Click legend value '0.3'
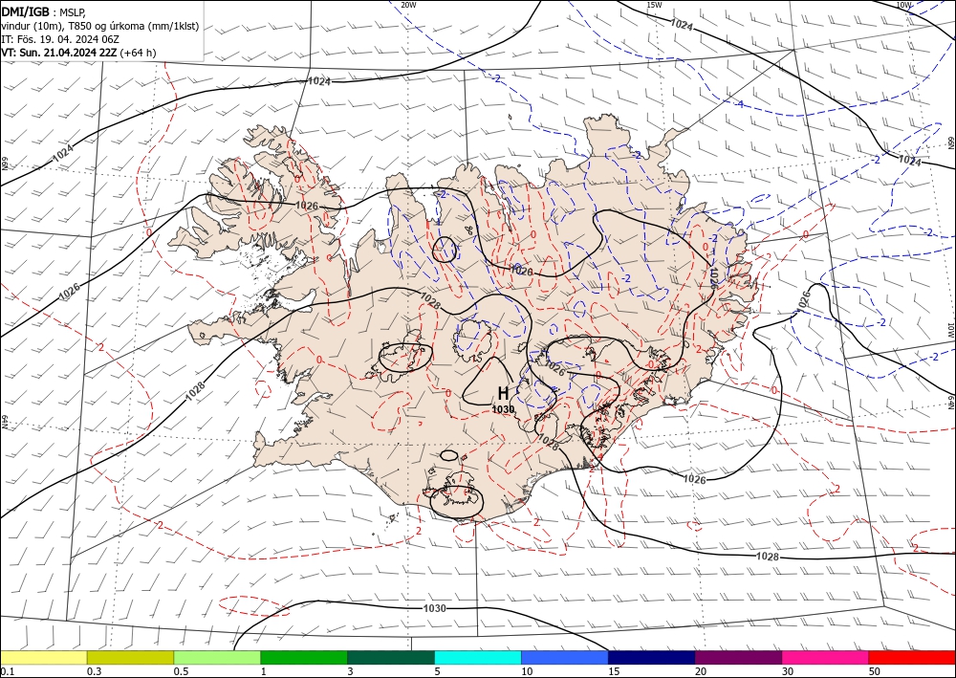Viewport: 956px width, 678px height. pyautogui.click(x=94, y=671)
